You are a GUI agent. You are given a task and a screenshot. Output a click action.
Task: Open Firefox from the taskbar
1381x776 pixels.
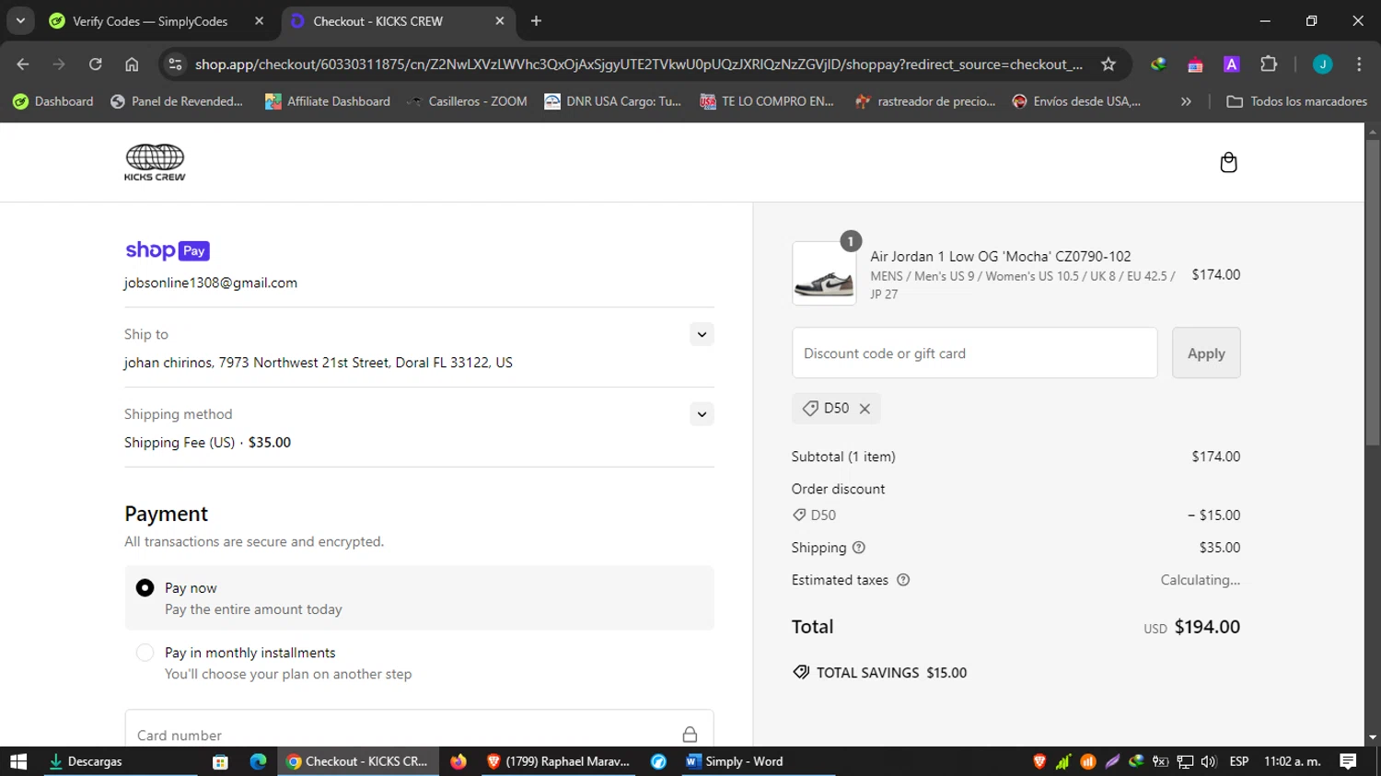pos(458,761)
